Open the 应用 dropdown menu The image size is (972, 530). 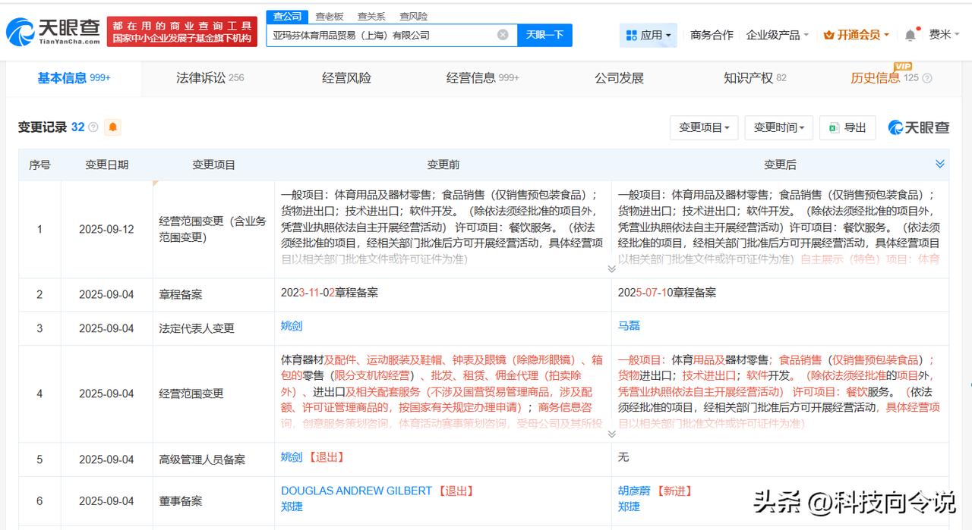click(x=648, y=35)
